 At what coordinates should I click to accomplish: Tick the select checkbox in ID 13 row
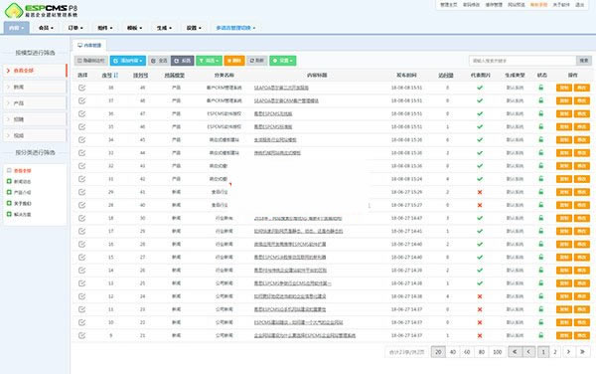tap(82, 283)
